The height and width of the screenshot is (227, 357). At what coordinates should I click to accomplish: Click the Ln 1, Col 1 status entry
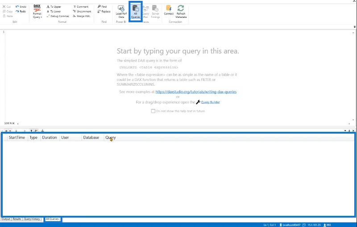click(270, 225)
